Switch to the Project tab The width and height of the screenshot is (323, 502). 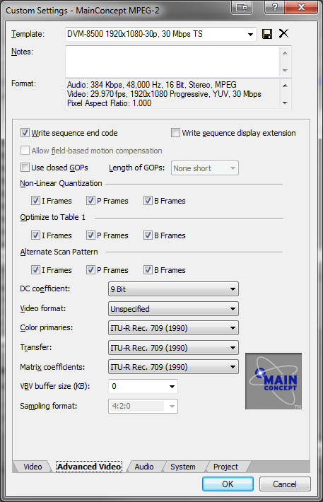[225, 467]
